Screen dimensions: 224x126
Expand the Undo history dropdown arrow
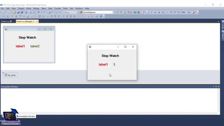pyautogui.click(x=41, y=13)
